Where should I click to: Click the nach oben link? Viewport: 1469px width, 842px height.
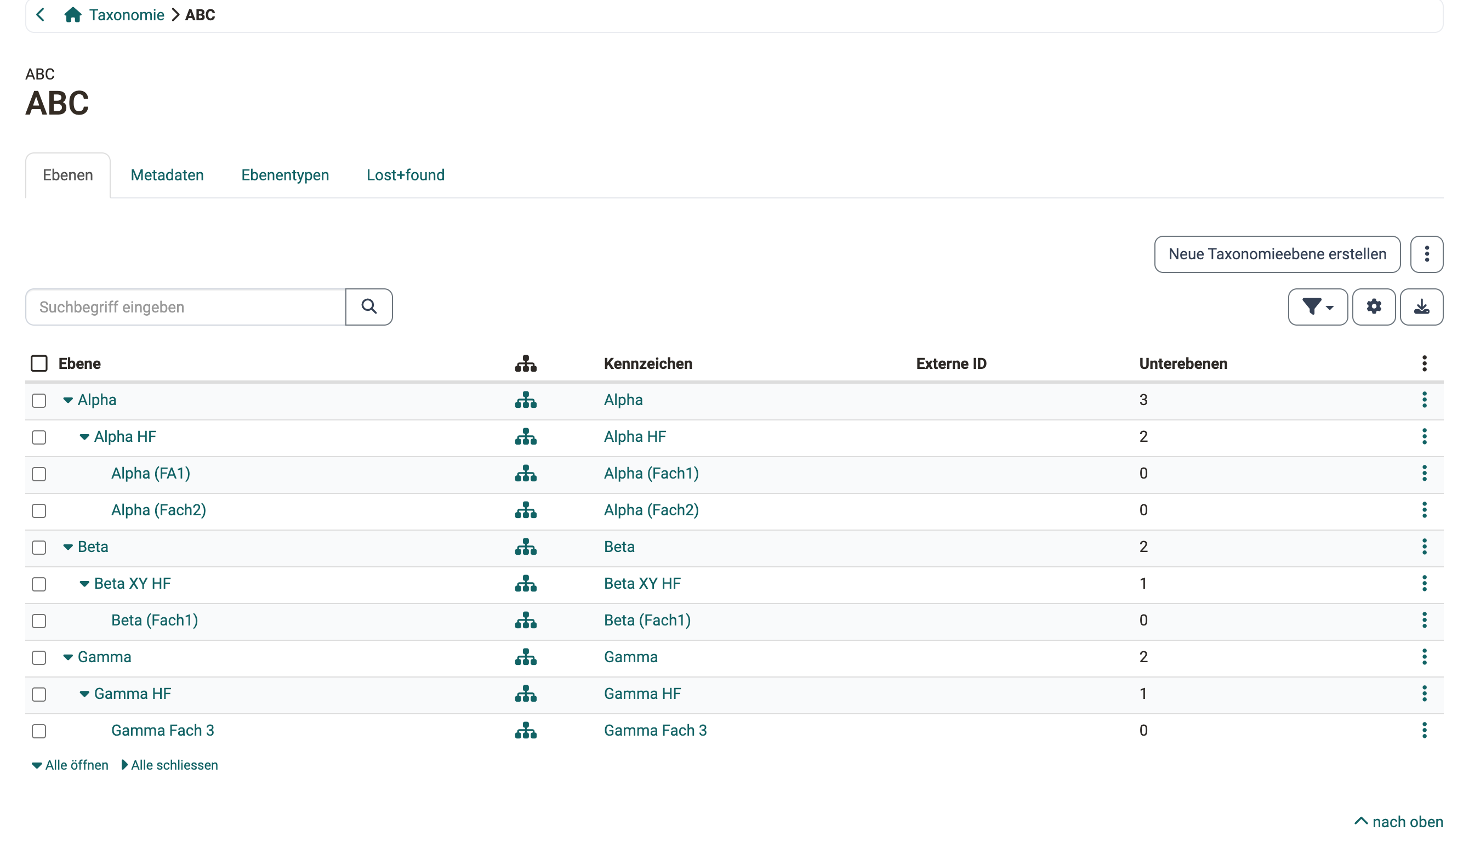(1398, 822)
